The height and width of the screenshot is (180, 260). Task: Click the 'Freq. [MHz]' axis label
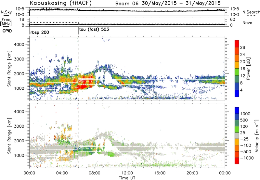click(6, 22)
